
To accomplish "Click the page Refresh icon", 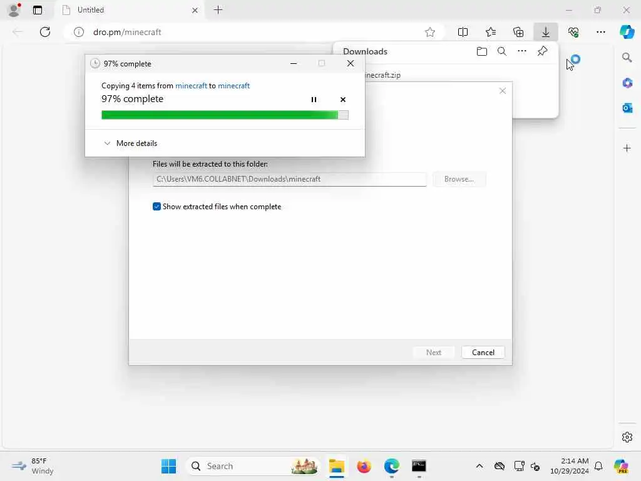I will click(45, 32).
